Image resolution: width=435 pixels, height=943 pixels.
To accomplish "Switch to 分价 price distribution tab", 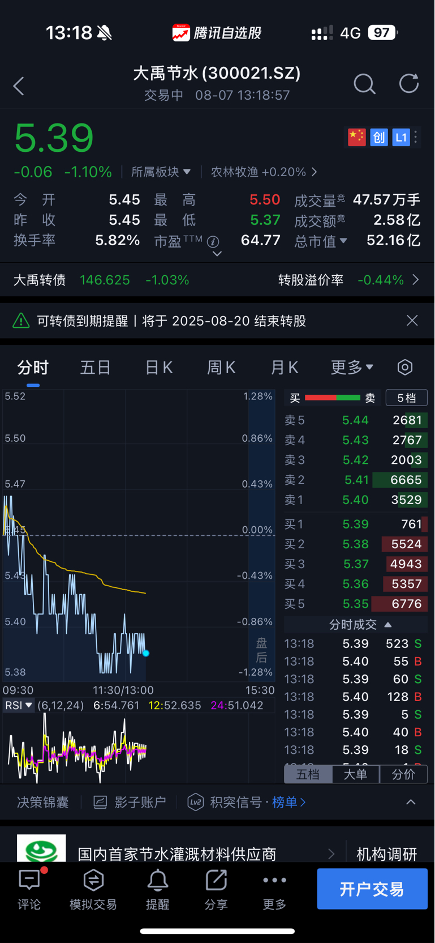I will (403, 774).
